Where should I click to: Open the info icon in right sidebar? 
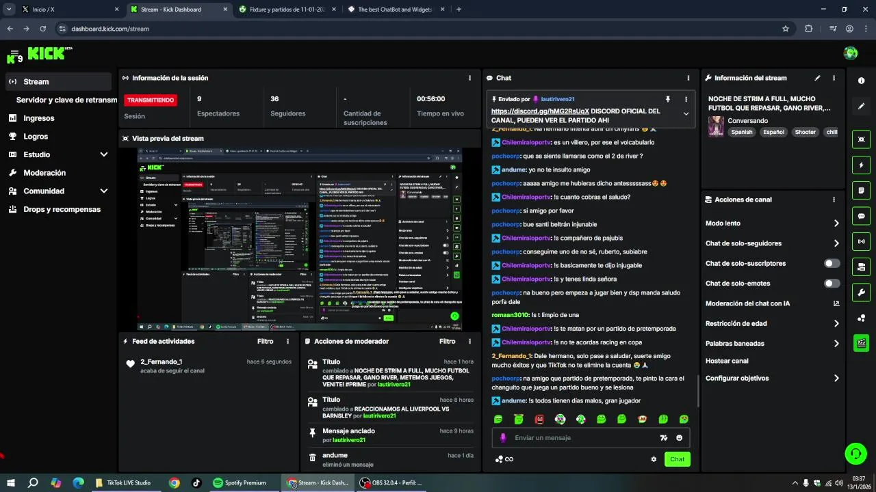[861, 81]
